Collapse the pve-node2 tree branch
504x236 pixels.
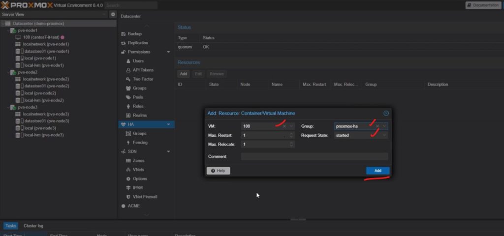point(8,72)
